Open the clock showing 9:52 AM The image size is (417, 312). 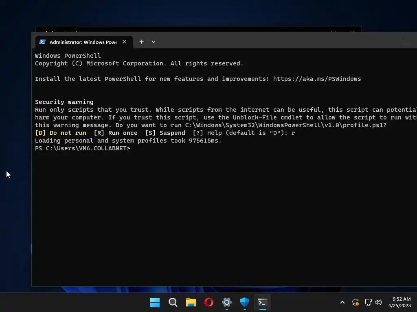(x=399, y=302)
